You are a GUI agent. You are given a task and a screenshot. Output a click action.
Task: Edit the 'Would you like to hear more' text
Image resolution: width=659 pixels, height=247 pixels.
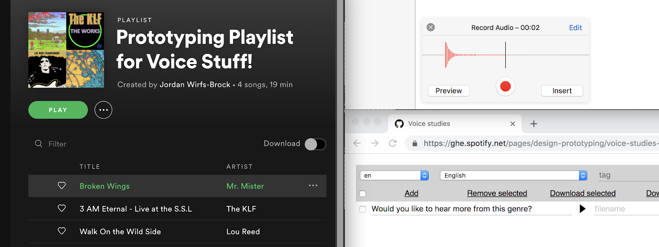471,209
